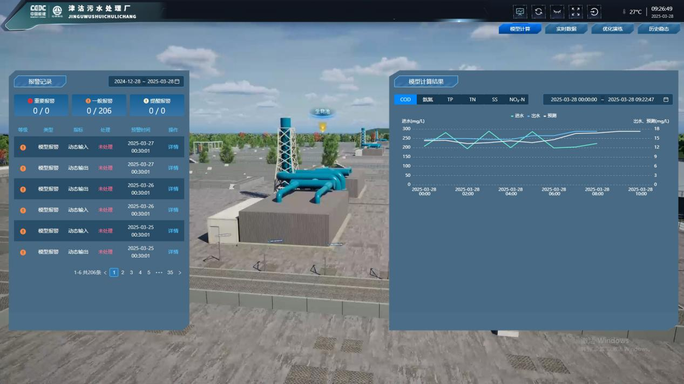Select the 氨氮 indicator tab

428,100
